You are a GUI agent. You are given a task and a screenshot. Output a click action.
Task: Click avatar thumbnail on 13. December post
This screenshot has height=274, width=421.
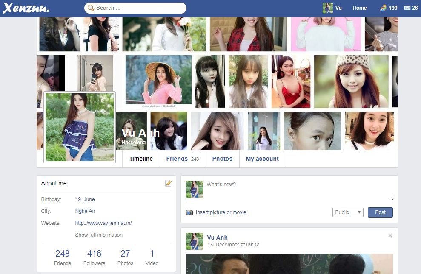tap(195, 241)
